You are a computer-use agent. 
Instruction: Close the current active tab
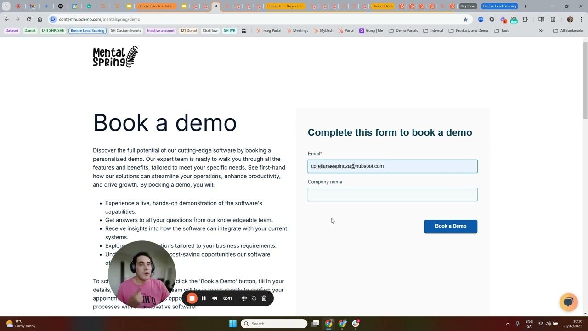pos(216,6)
